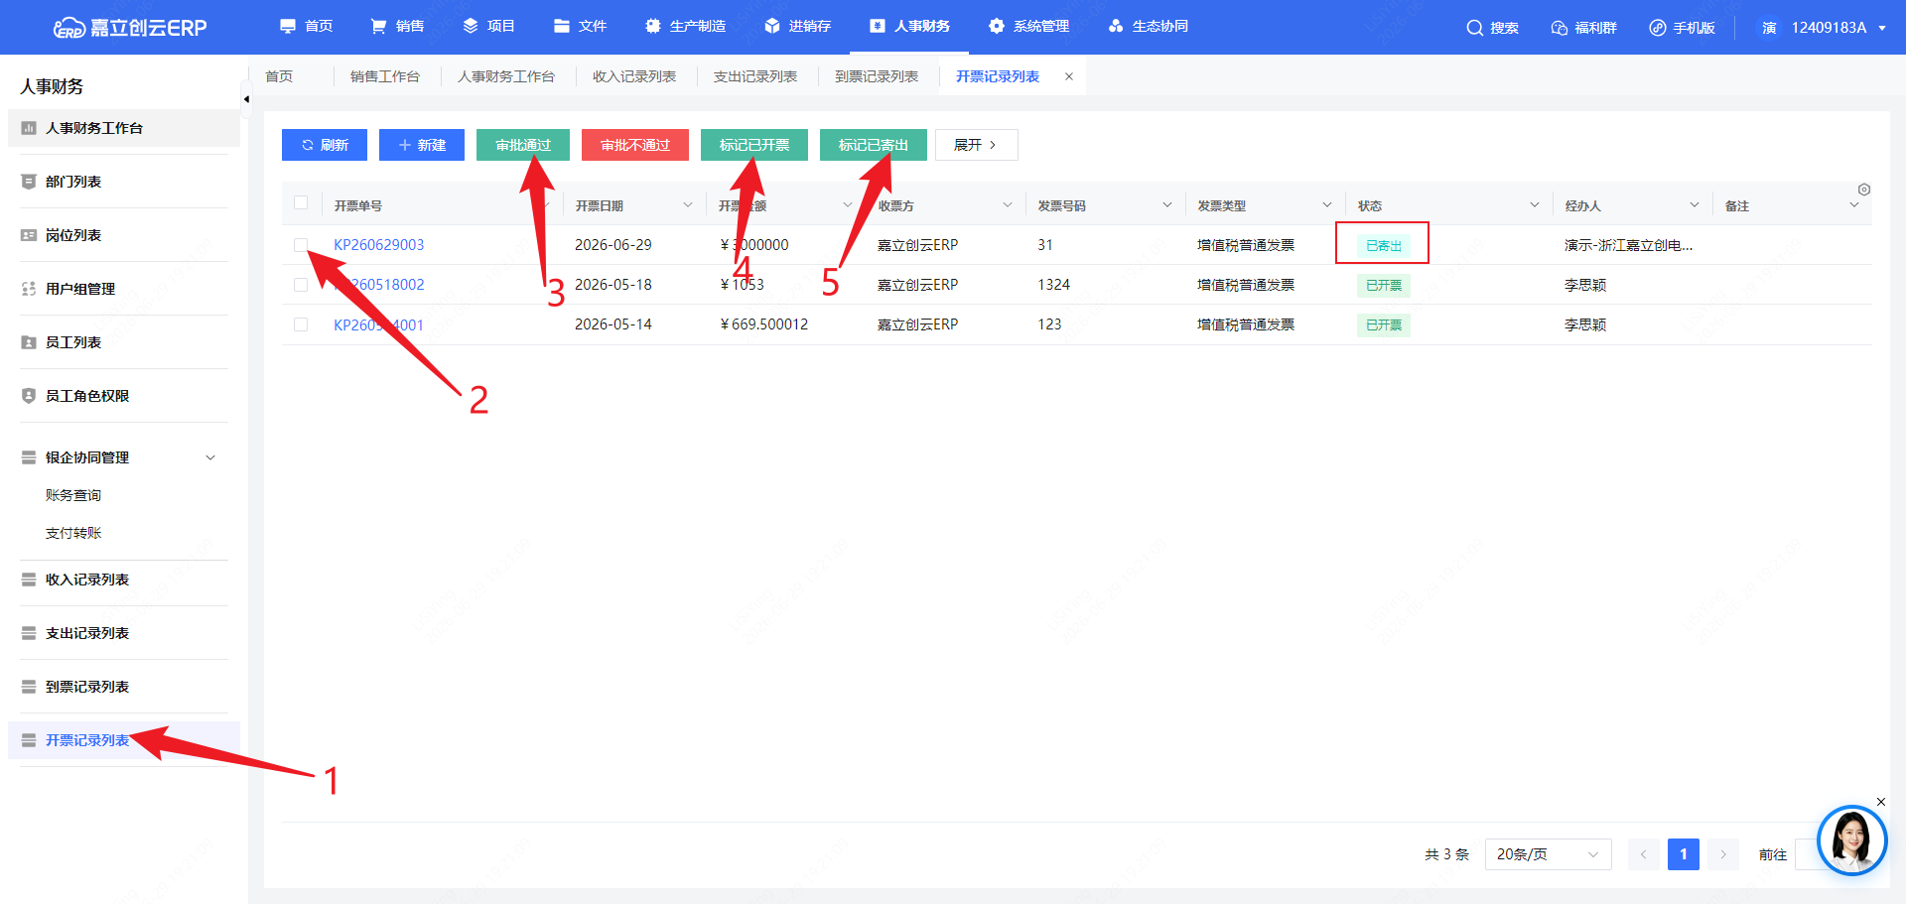Click the 到票记录列表 sidebar icon
1906x904 pixels.
(29, 687)
